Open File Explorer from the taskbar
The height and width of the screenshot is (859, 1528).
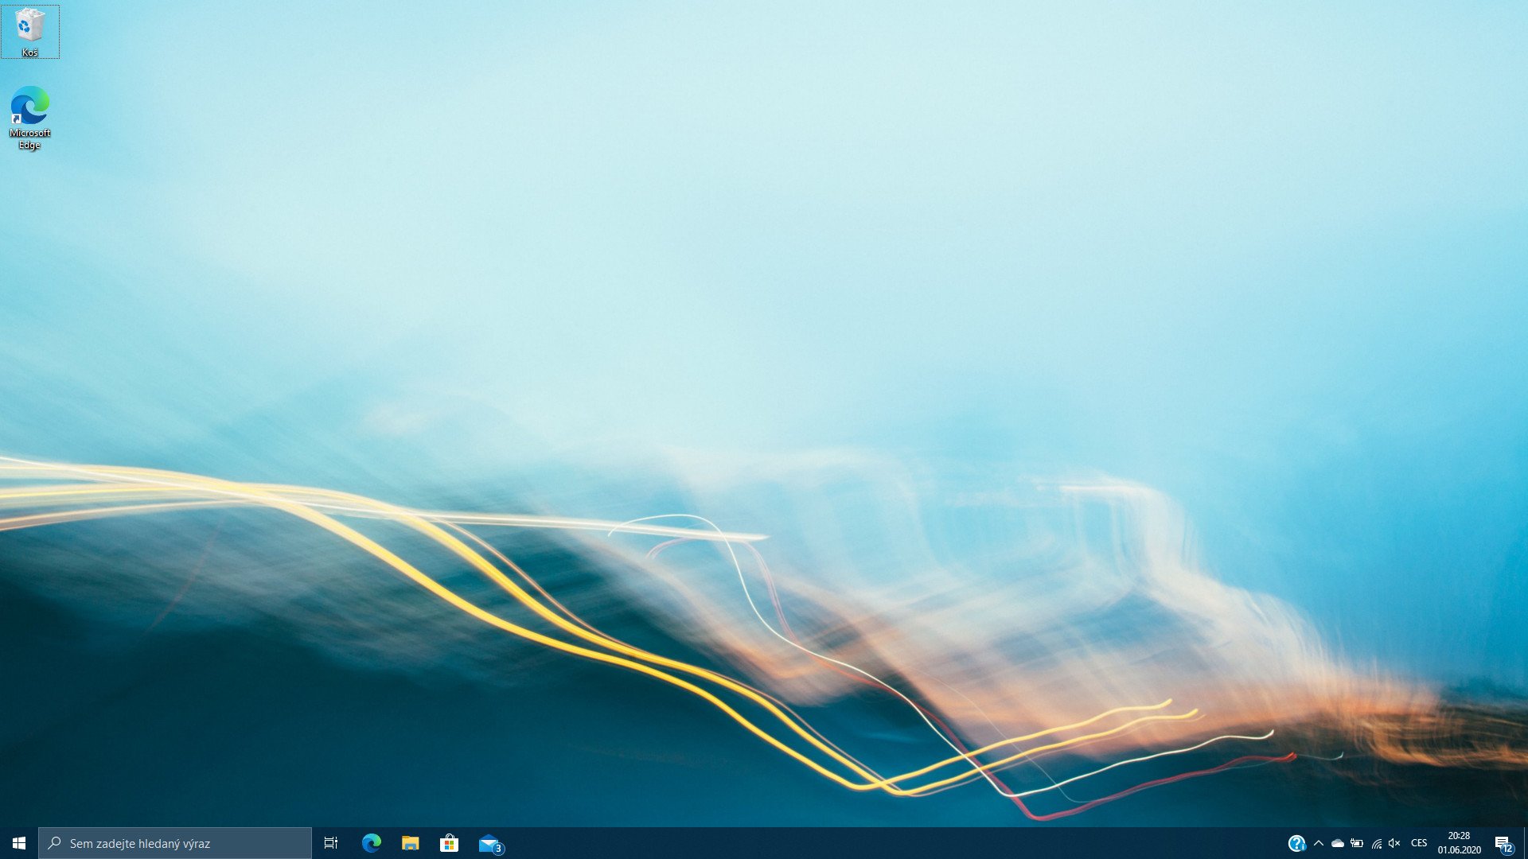pyautogui.click(x=411, y=843)
